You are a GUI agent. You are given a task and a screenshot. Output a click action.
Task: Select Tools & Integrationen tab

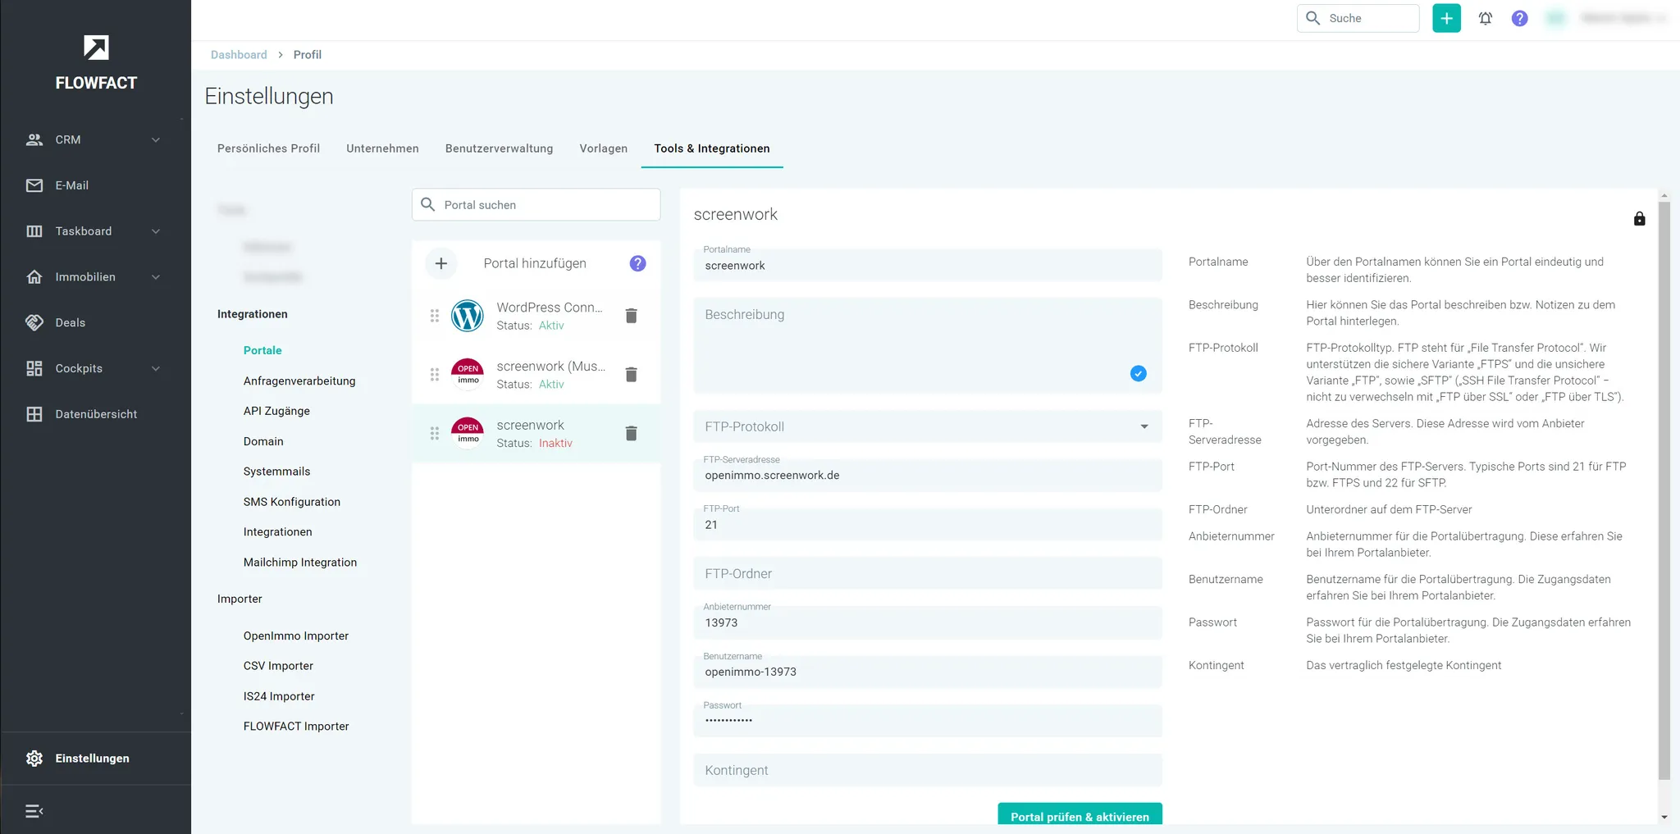coord(712,148)
